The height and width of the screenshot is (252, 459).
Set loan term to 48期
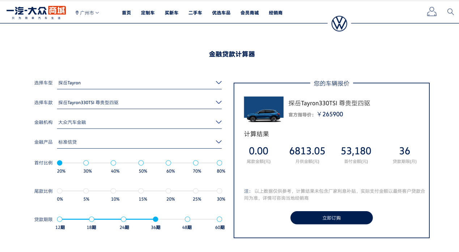187,219
